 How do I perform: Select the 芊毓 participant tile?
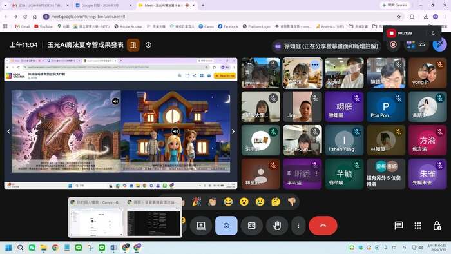point(344,174)
